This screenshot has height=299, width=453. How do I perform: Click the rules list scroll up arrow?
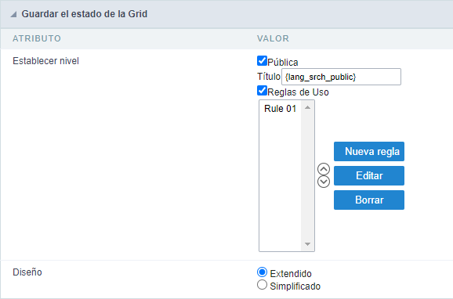pos(307,108)
